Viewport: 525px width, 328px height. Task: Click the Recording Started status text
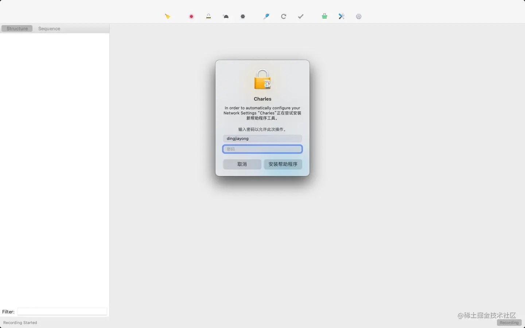coord(20,323)
